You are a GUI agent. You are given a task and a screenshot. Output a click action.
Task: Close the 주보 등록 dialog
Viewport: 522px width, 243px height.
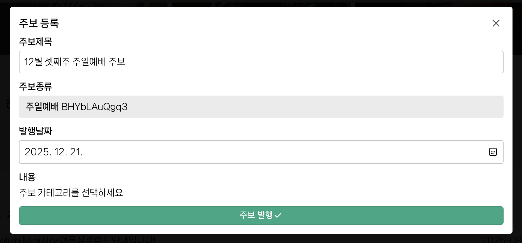coord(496,23)
